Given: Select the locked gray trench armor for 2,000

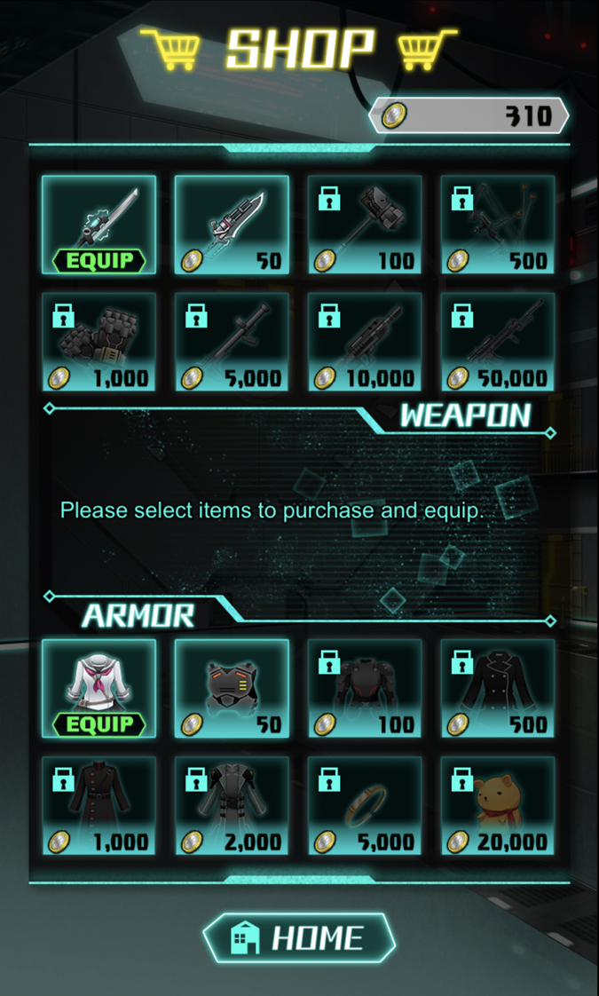Looking at the screenshot, I should (x=232, y=805).
